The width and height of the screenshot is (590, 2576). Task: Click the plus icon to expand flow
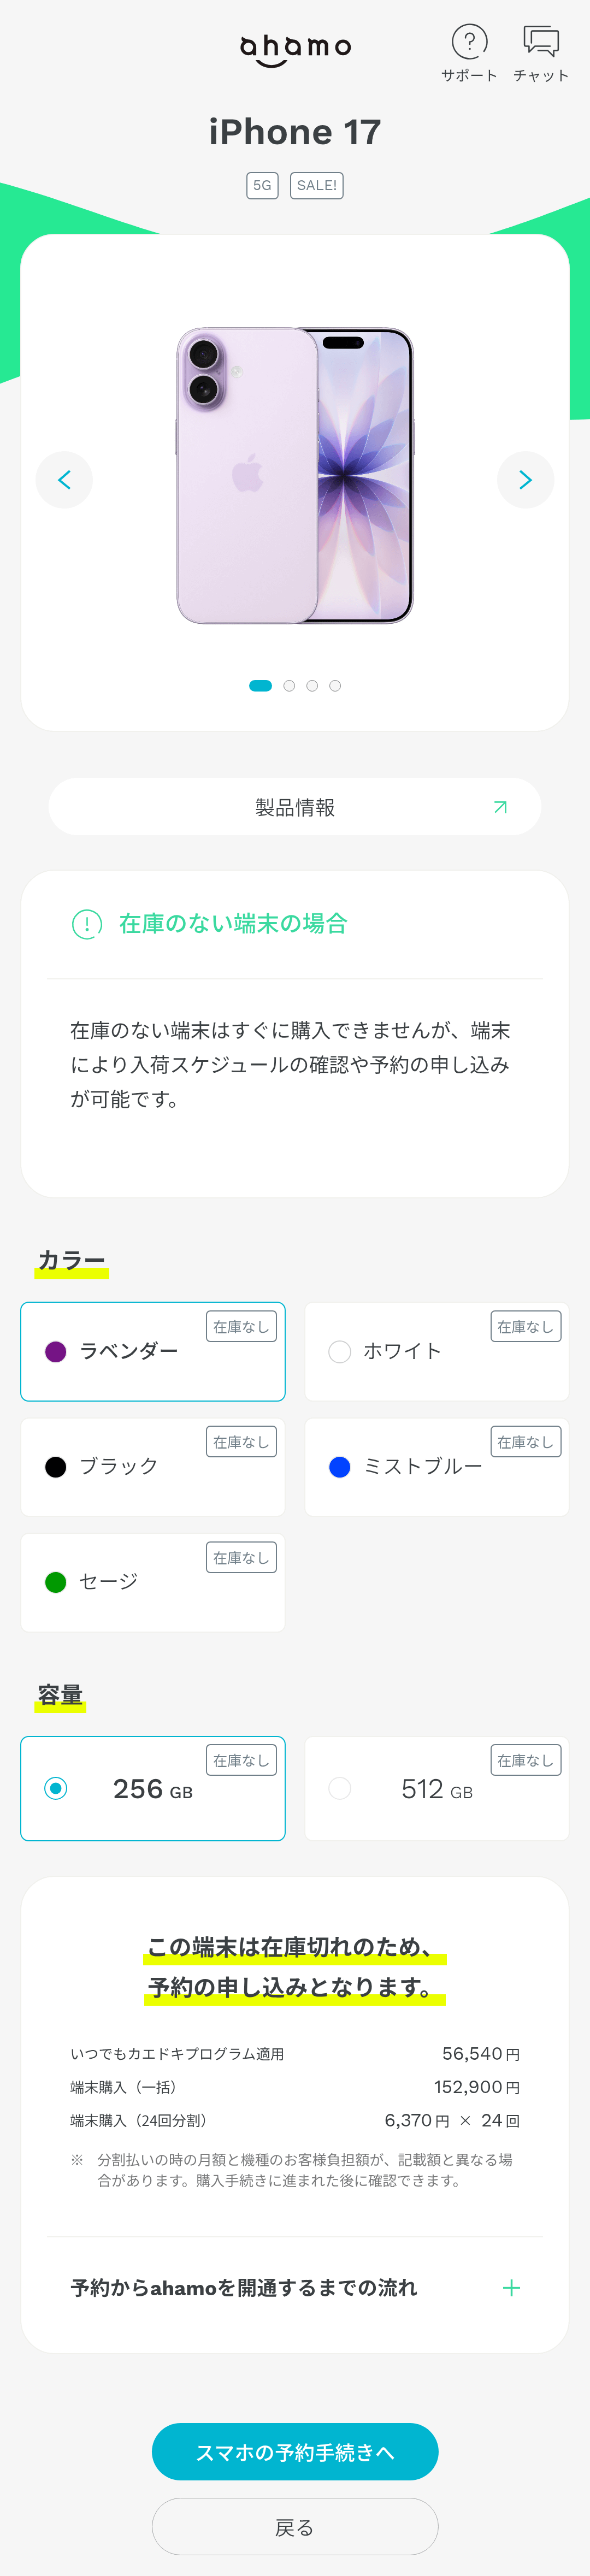tap(511, 2288)
